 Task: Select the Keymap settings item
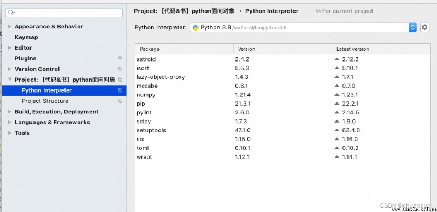(x=26, y=37)
